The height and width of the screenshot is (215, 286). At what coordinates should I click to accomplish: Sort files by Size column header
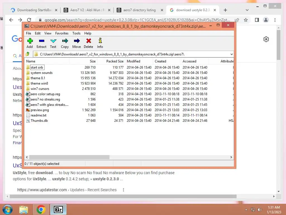point(83,61)
